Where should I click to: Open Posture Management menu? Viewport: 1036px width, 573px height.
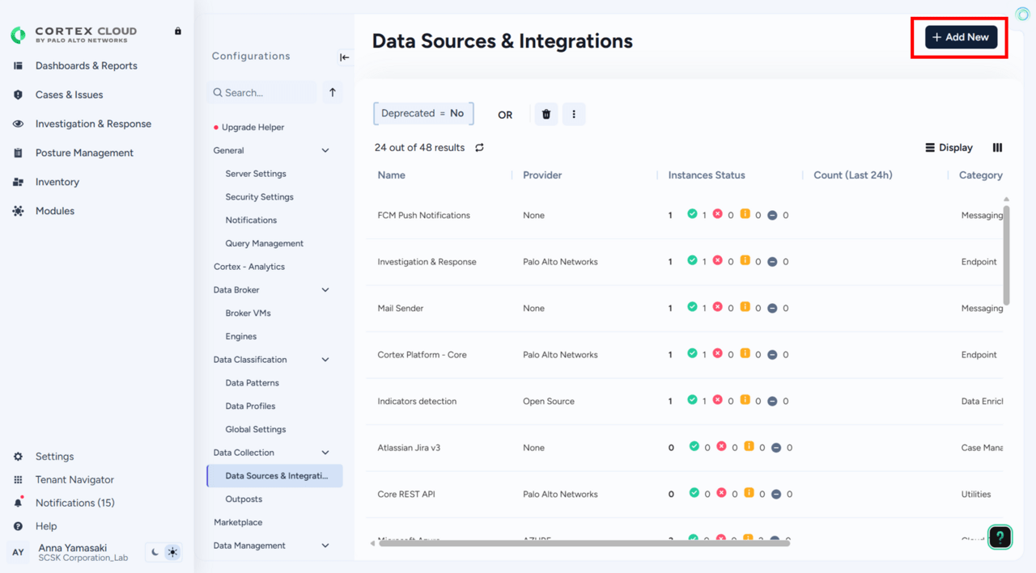pos(84,153)
